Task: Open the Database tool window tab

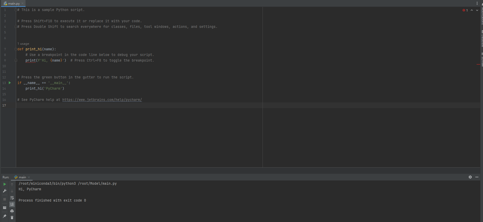Action: [x=482, y=39]
